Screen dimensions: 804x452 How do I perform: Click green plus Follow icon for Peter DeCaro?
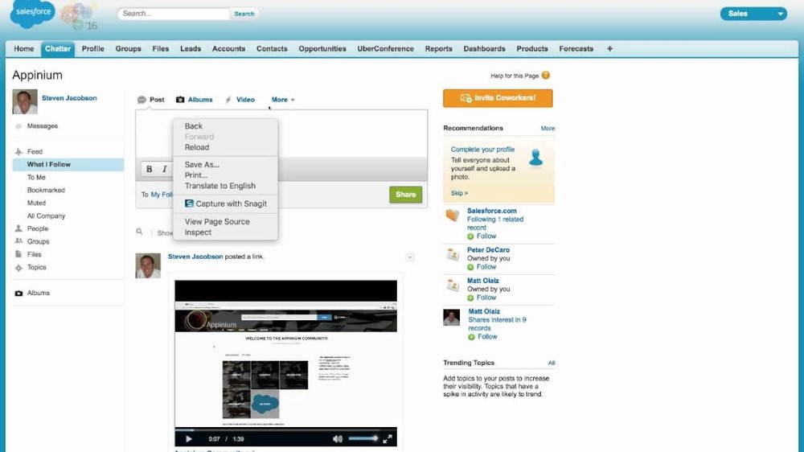click(470, 267)
